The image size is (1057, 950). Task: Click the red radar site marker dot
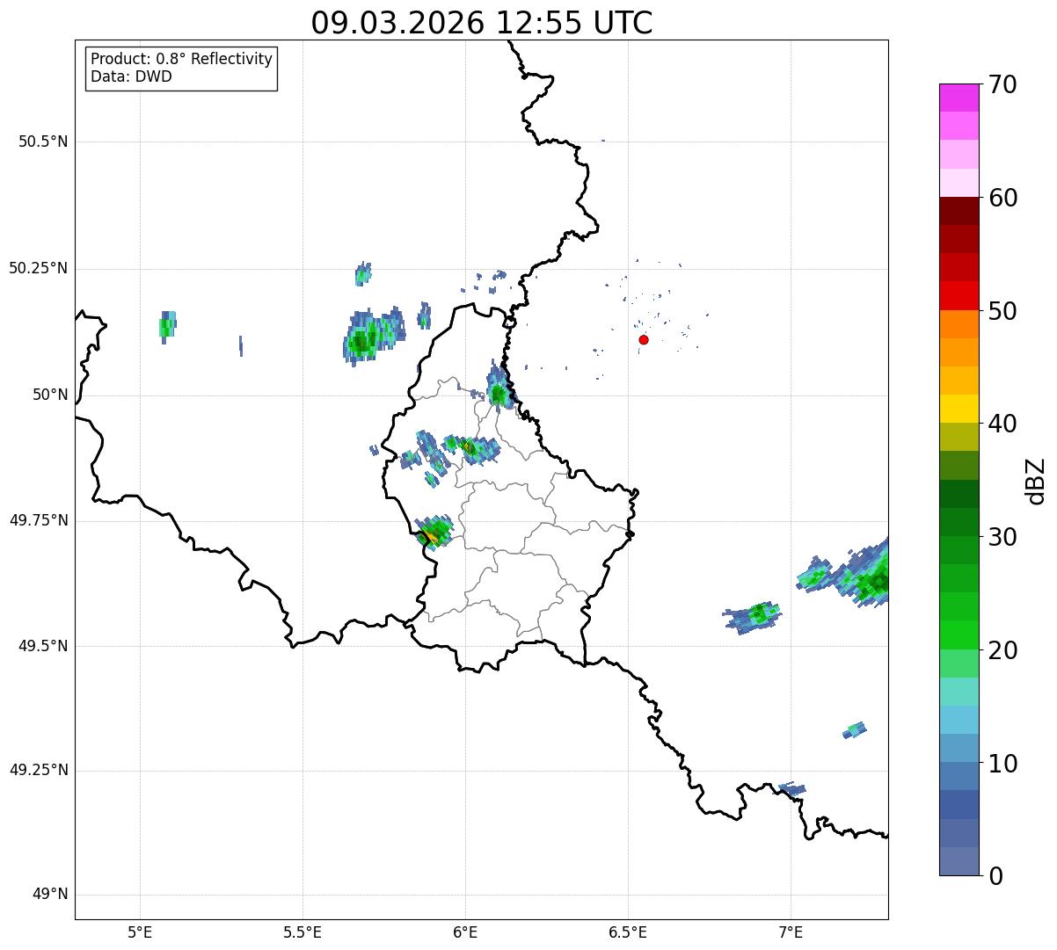coord(644,339)
